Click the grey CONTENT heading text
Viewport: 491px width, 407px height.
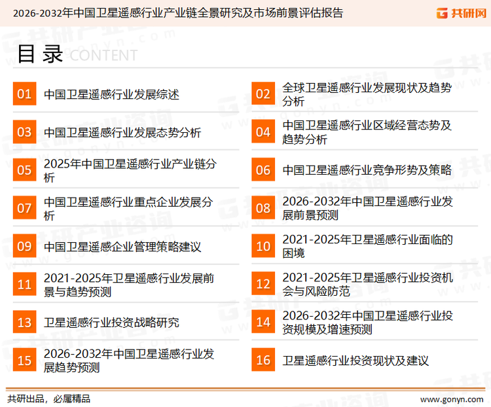click(103, 56)
